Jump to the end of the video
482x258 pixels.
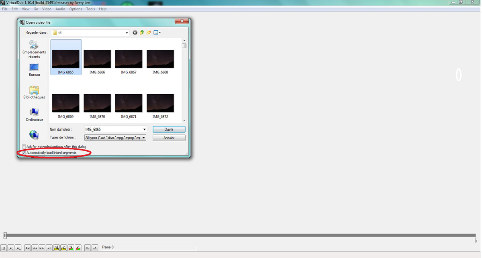tap(49, 248)
